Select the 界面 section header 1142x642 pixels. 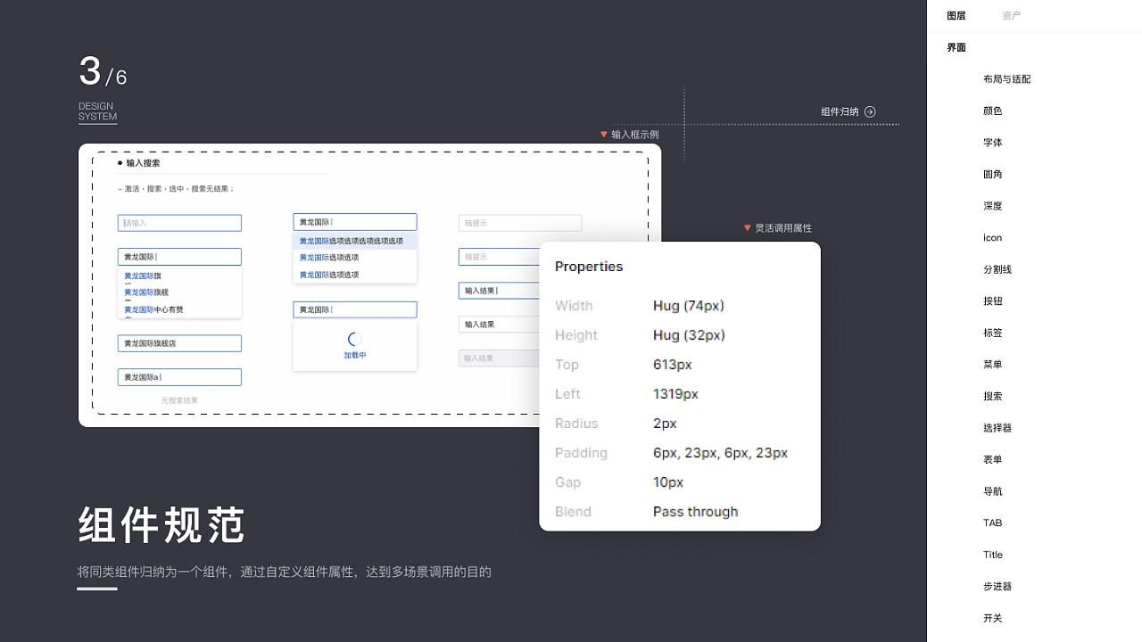956,47
